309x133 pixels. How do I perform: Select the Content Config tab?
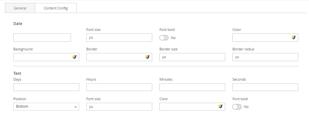click(56, 8)
